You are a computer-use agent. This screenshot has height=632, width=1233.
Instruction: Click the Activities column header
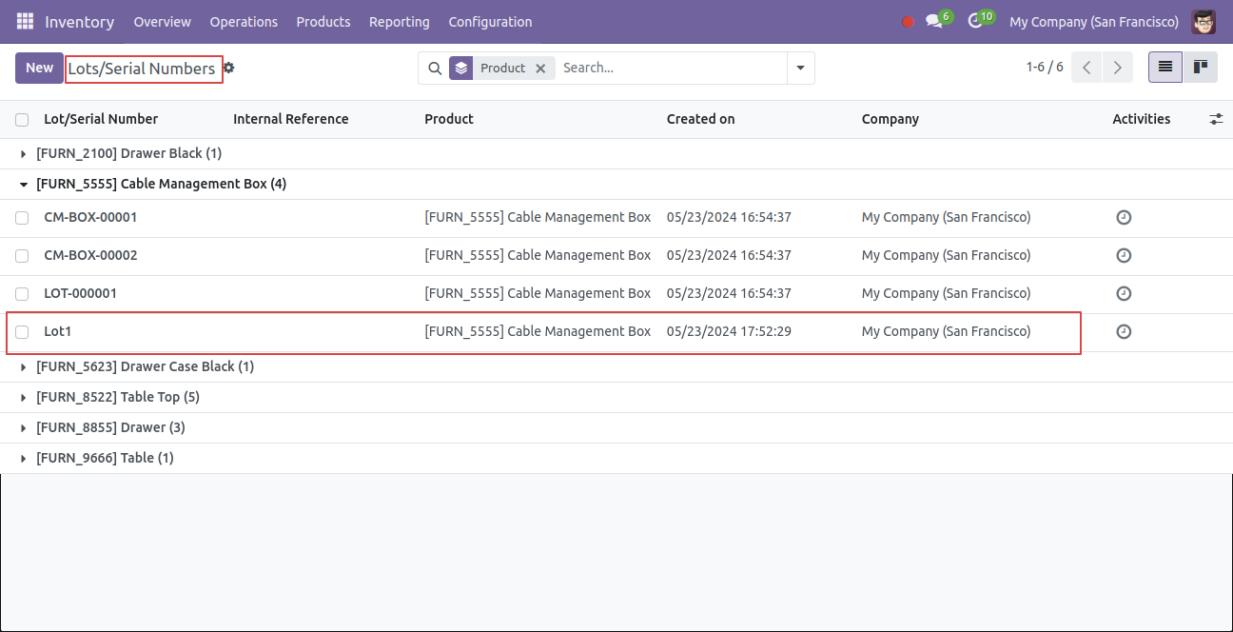[1142, 119]
